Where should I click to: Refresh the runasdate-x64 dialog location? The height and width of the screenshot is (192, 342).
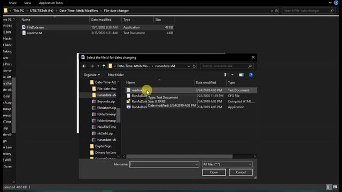[194, 66]
